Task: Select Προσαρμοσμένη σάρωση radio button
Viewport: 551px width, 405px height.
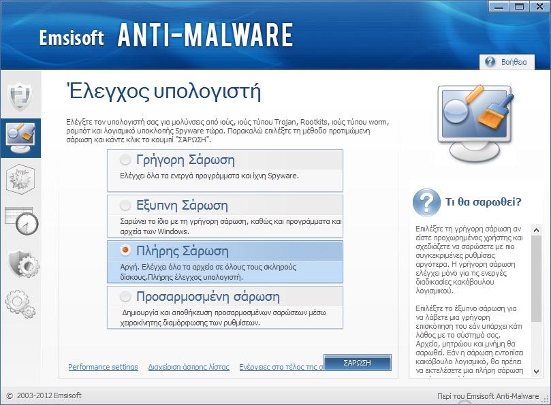Action: tap(125, 297)
